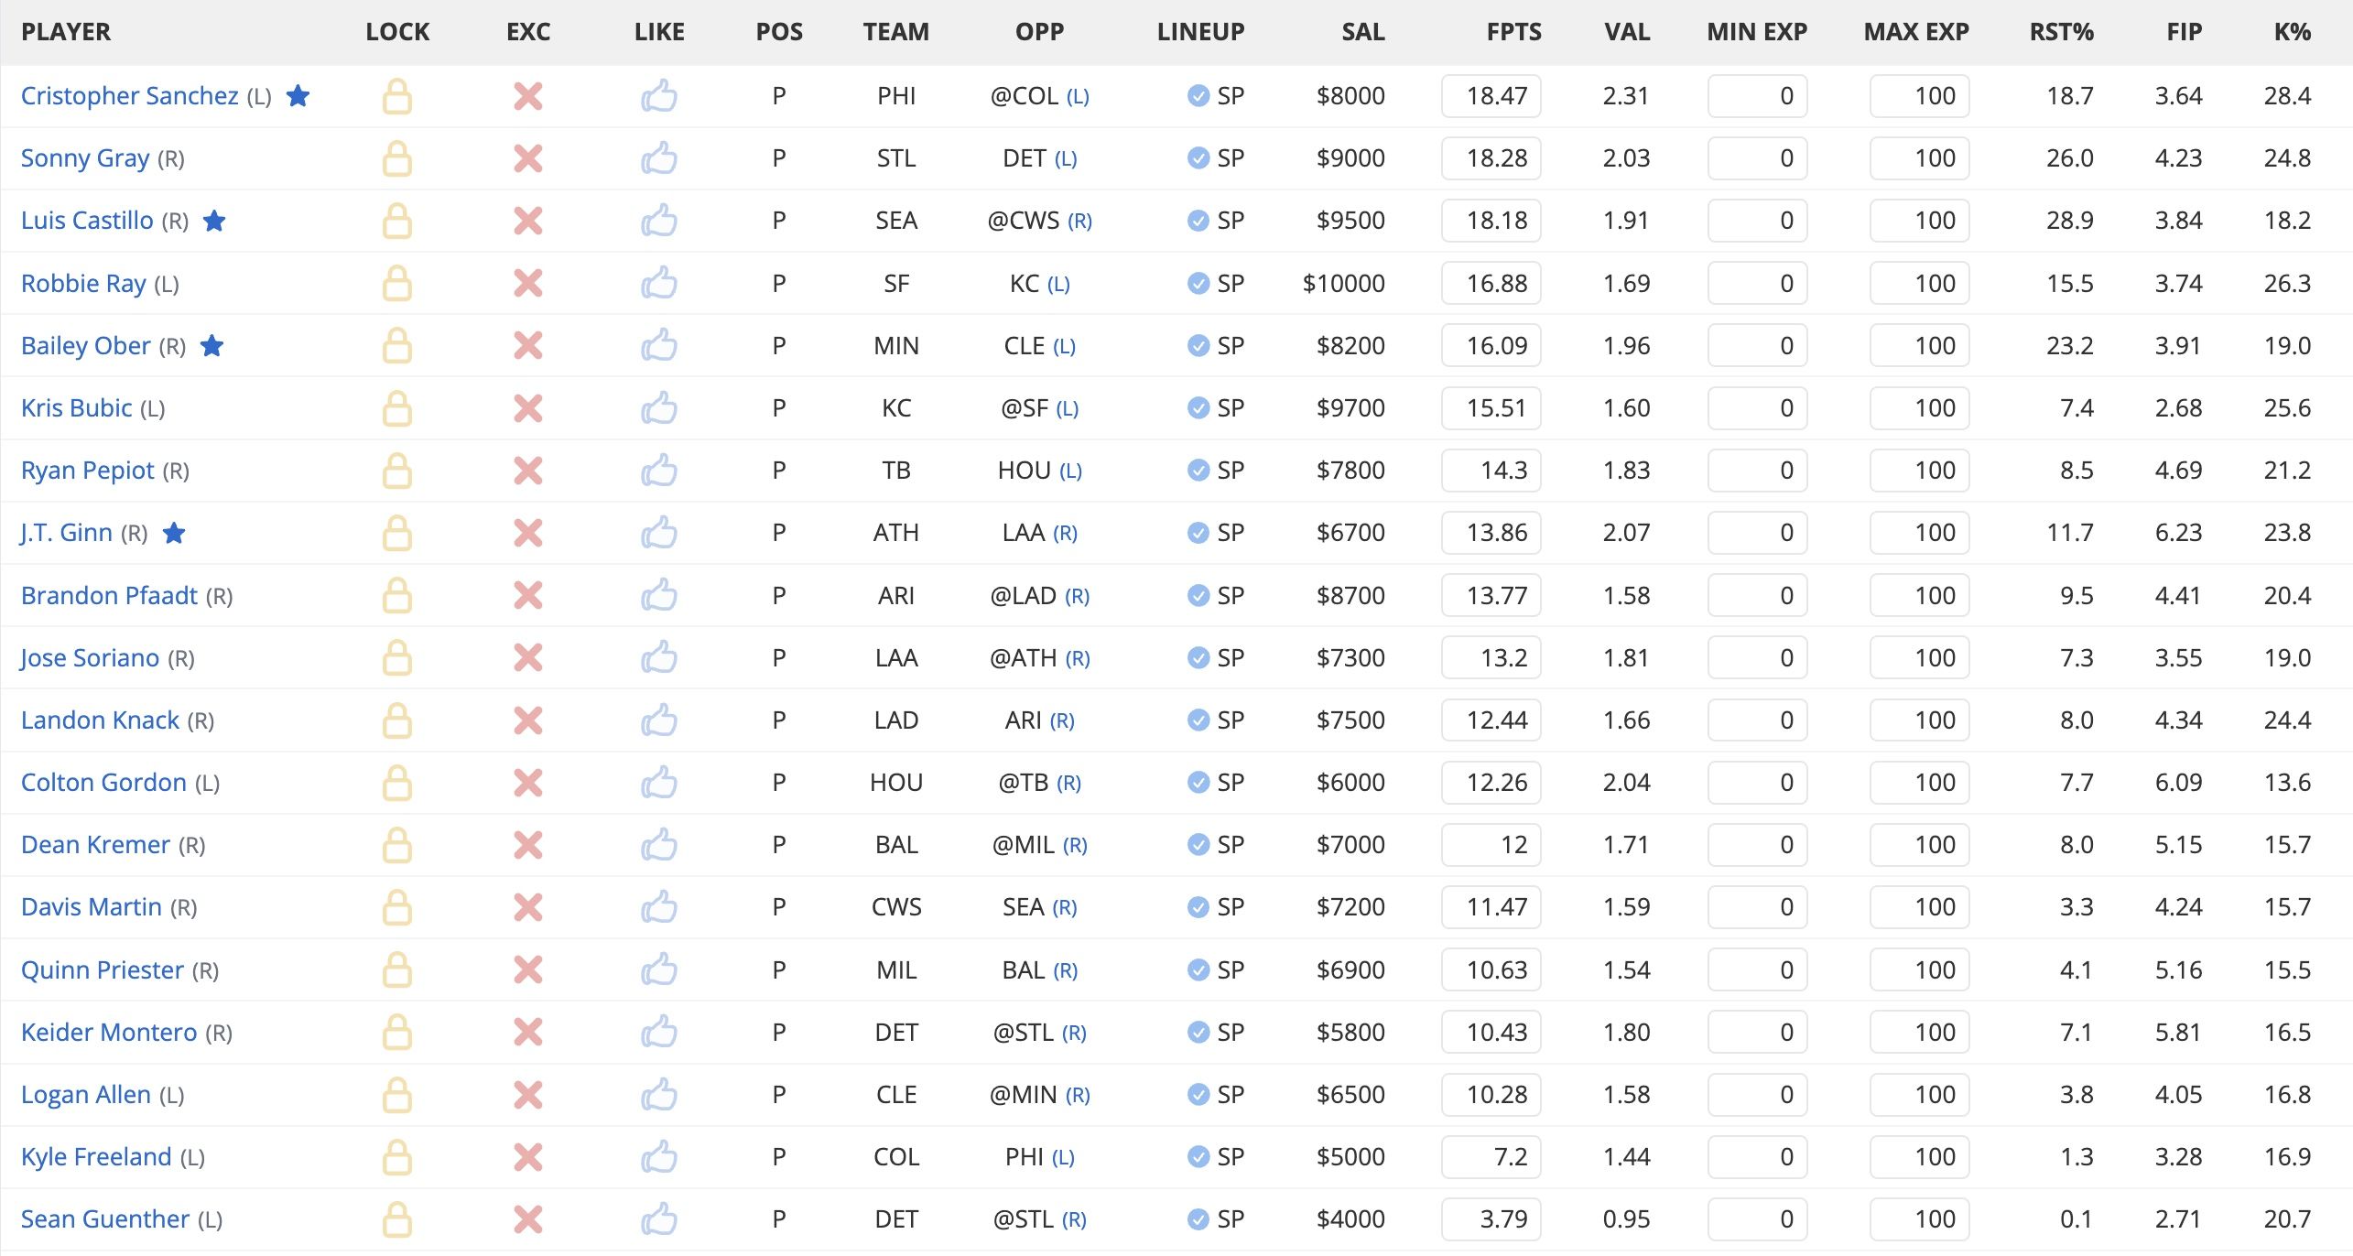This screenshot has width=2353, height=1256.
Task: Sort by the VAL column header
Action: (x=1627, y=32)
